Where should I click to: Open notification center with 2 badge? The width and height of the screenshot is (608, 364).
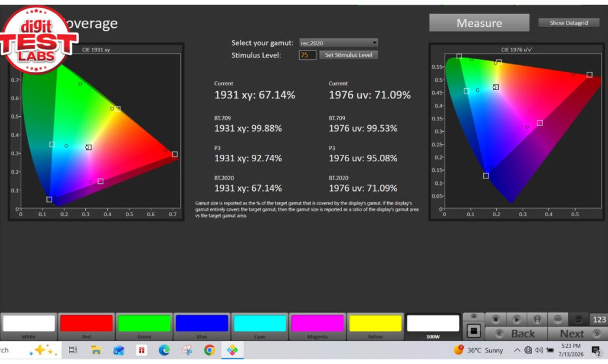point(596,350)
